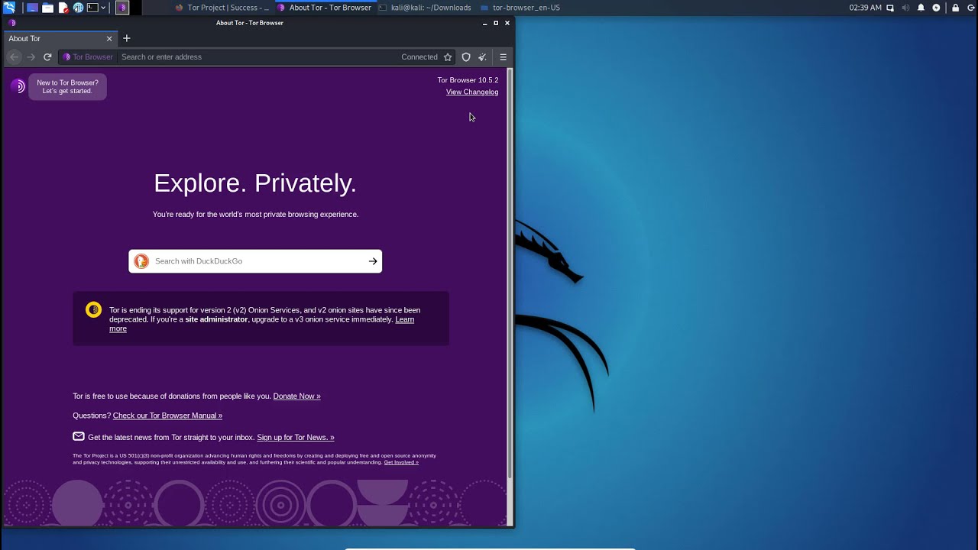This screenshot has height=550, width=978.
Task: Submit search with arrow button
Action: click(373, 261)
